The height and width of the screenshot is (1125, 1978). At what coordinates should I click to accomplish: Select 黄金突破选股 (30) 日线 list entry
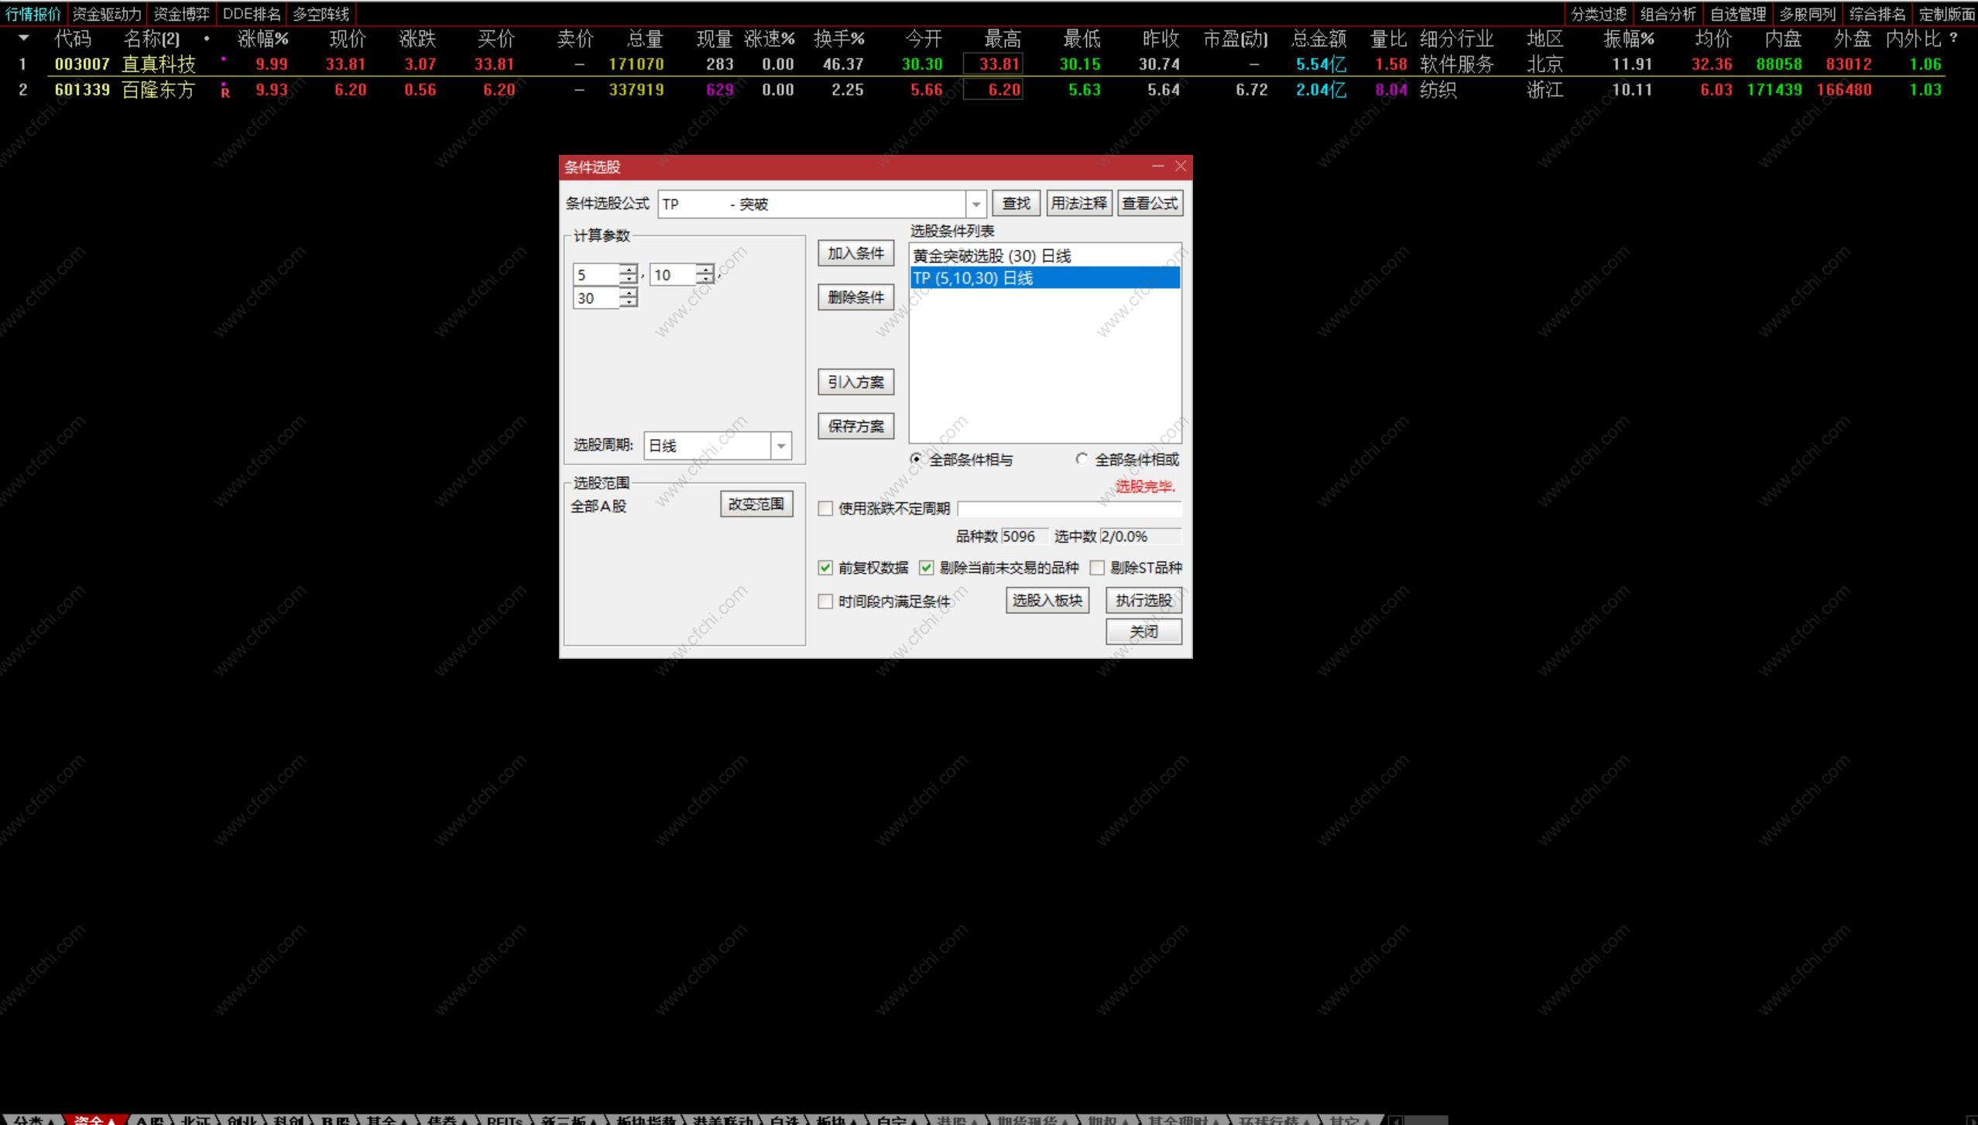tap(992, 256)
